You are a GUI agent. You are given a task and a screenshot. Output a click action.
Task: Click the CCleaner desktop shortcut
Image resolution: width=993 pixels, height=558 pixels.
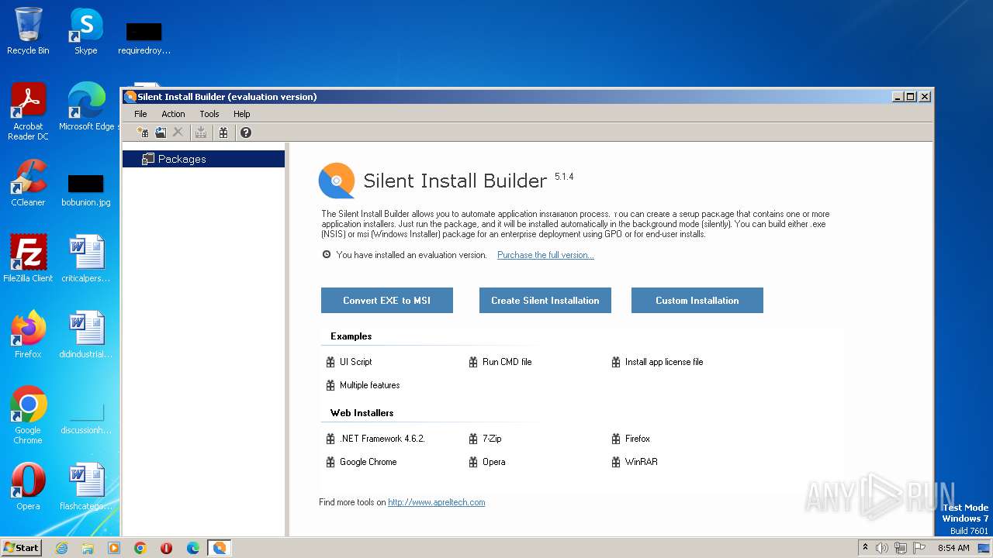pos(28,183)
